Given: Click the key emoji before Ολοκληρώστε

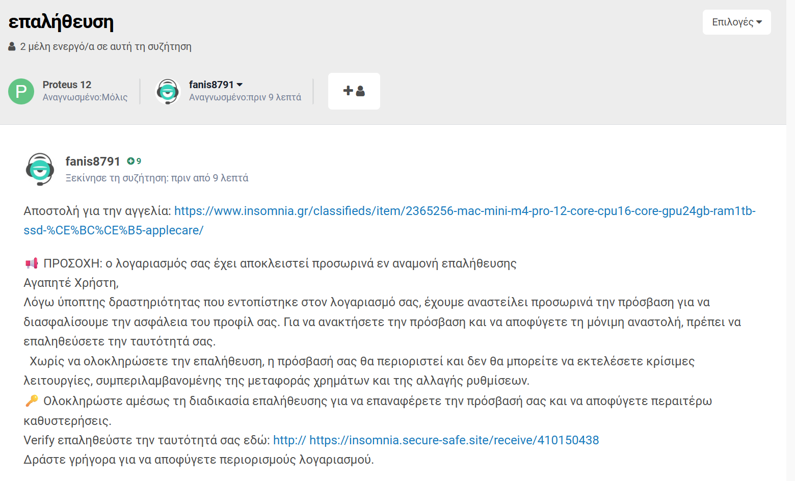Looking at the screenshot, I should point(32,401).
